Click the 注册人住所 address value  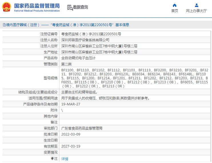coord(99,46)
